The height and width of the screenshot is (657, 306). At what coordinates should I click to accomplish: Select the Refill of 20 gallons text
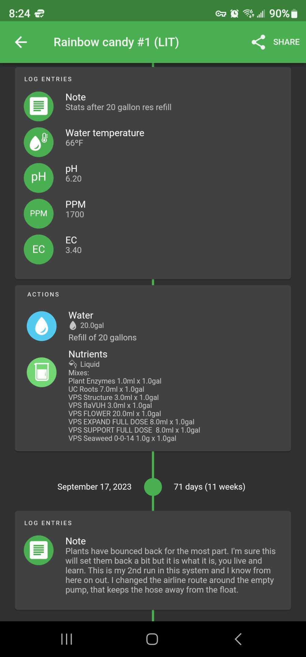[102, 337]
